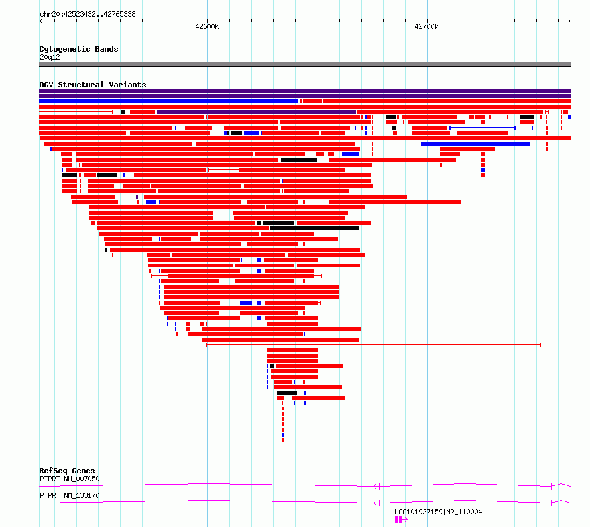This screenshot has height=527, width=590.
Task: Click the thin red line variant spanning to far right
Action: [373, 345]
